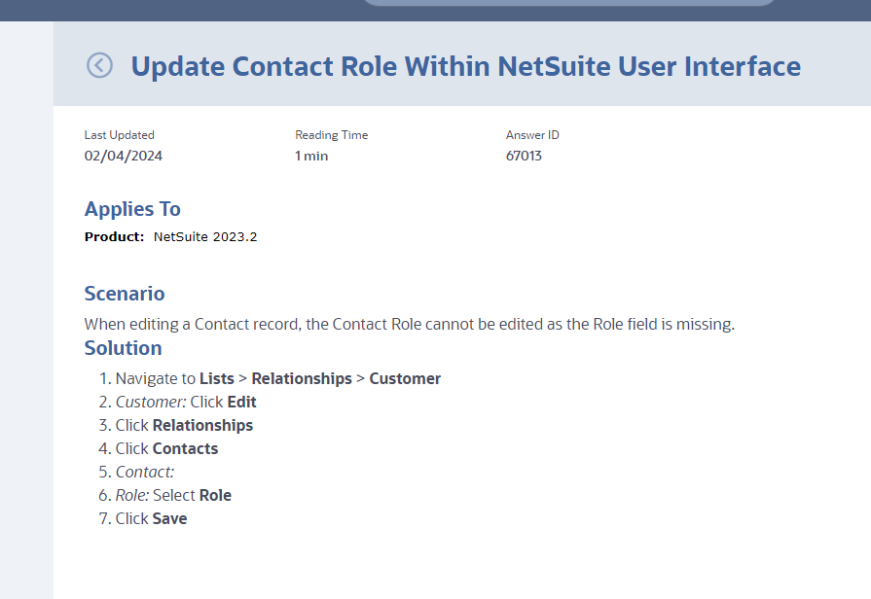Click the Relationships text in step 3
Image resolution: width=871 pixels, height=599 pixels.
click(x=204, y=425)
